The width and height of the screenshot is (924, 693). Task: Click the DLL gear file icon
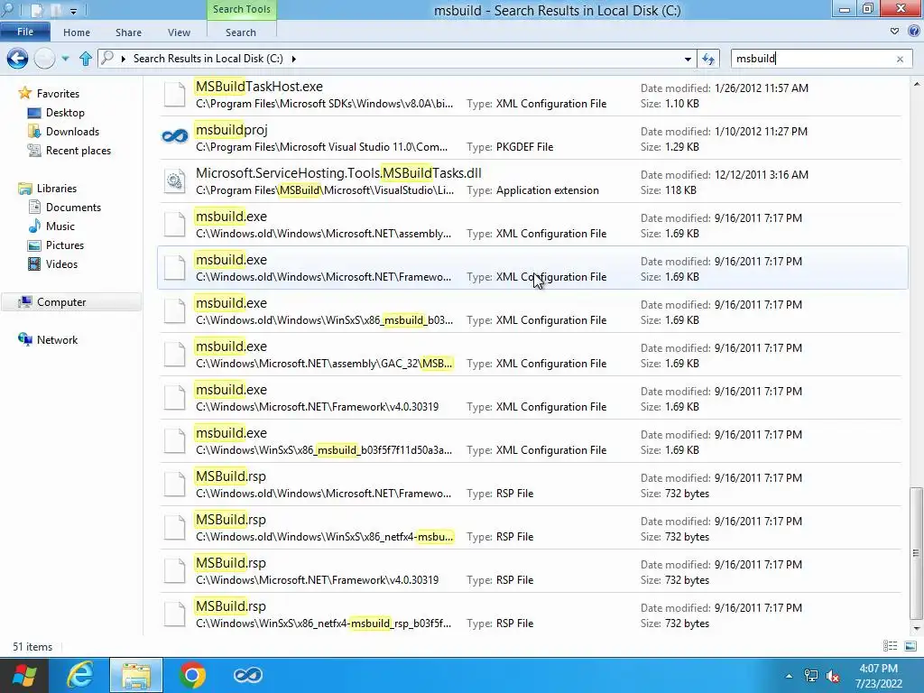tap(175, 180)
